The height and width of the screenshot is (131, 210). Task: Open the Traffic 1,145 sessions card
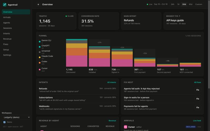pyautogui.click(x=56, y=21)
